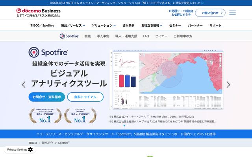Click the second No.1 dashboard badge
The image size is (252, 157).
[80, 116]
